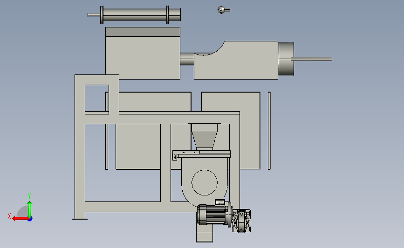Select the dark cylindrical end cap on right
The width and height of the screenshot is (404, 248).
(286, 59)
